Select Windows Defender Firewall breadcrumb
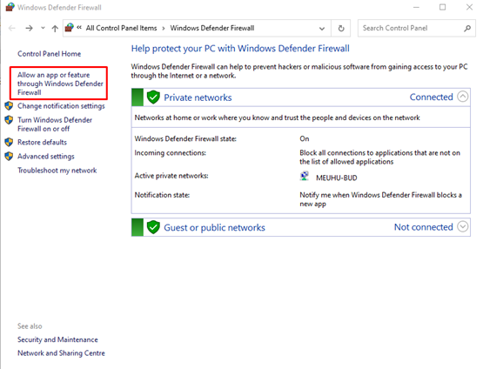Screen dimensions: 483x369 pos(212,28)
